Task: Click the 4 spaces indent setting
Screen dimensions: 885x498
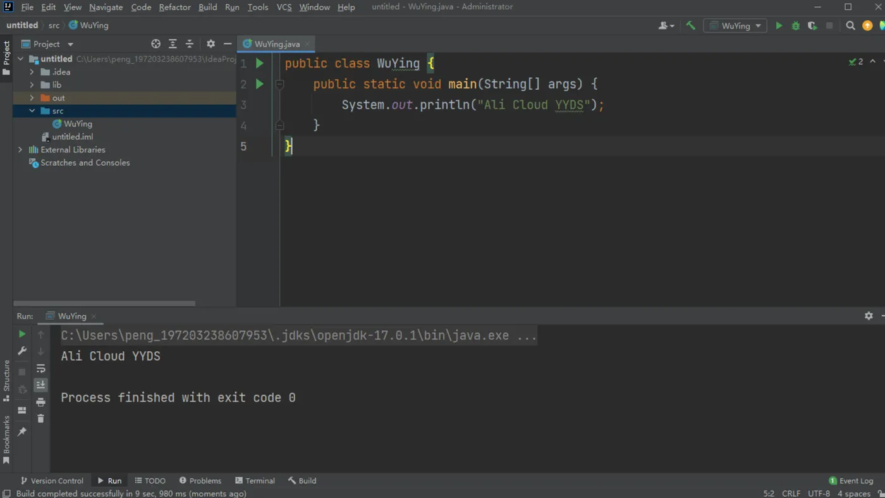Action: point(854,494)
